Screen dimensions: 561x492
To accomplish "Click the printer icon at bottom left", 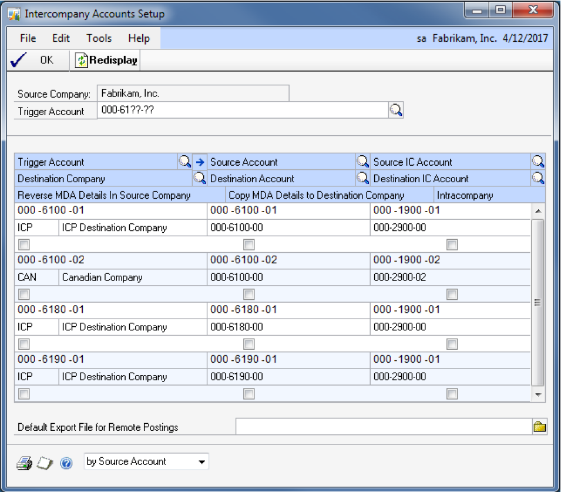I will [x=24, y=463].
